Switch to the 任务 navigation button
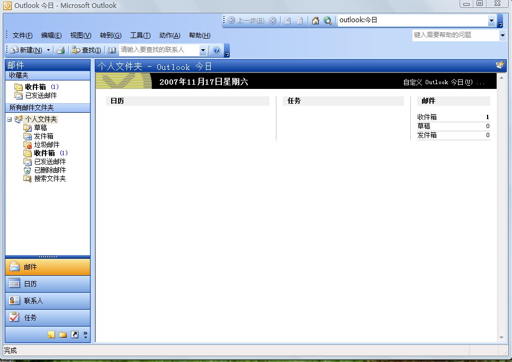Viewport: 512px width, 362px height. [x=48, y=318]
